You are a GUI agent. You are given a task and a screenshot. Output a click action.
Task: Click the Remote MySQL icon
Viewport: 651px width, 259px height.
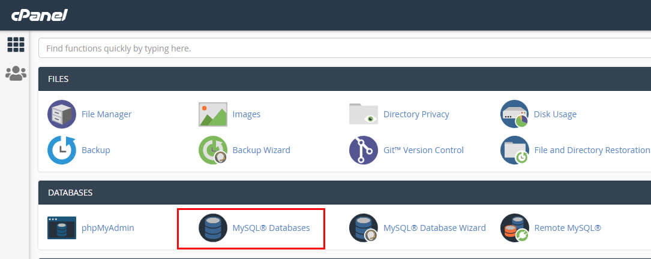pyautogui.click(x=514, y=227)
